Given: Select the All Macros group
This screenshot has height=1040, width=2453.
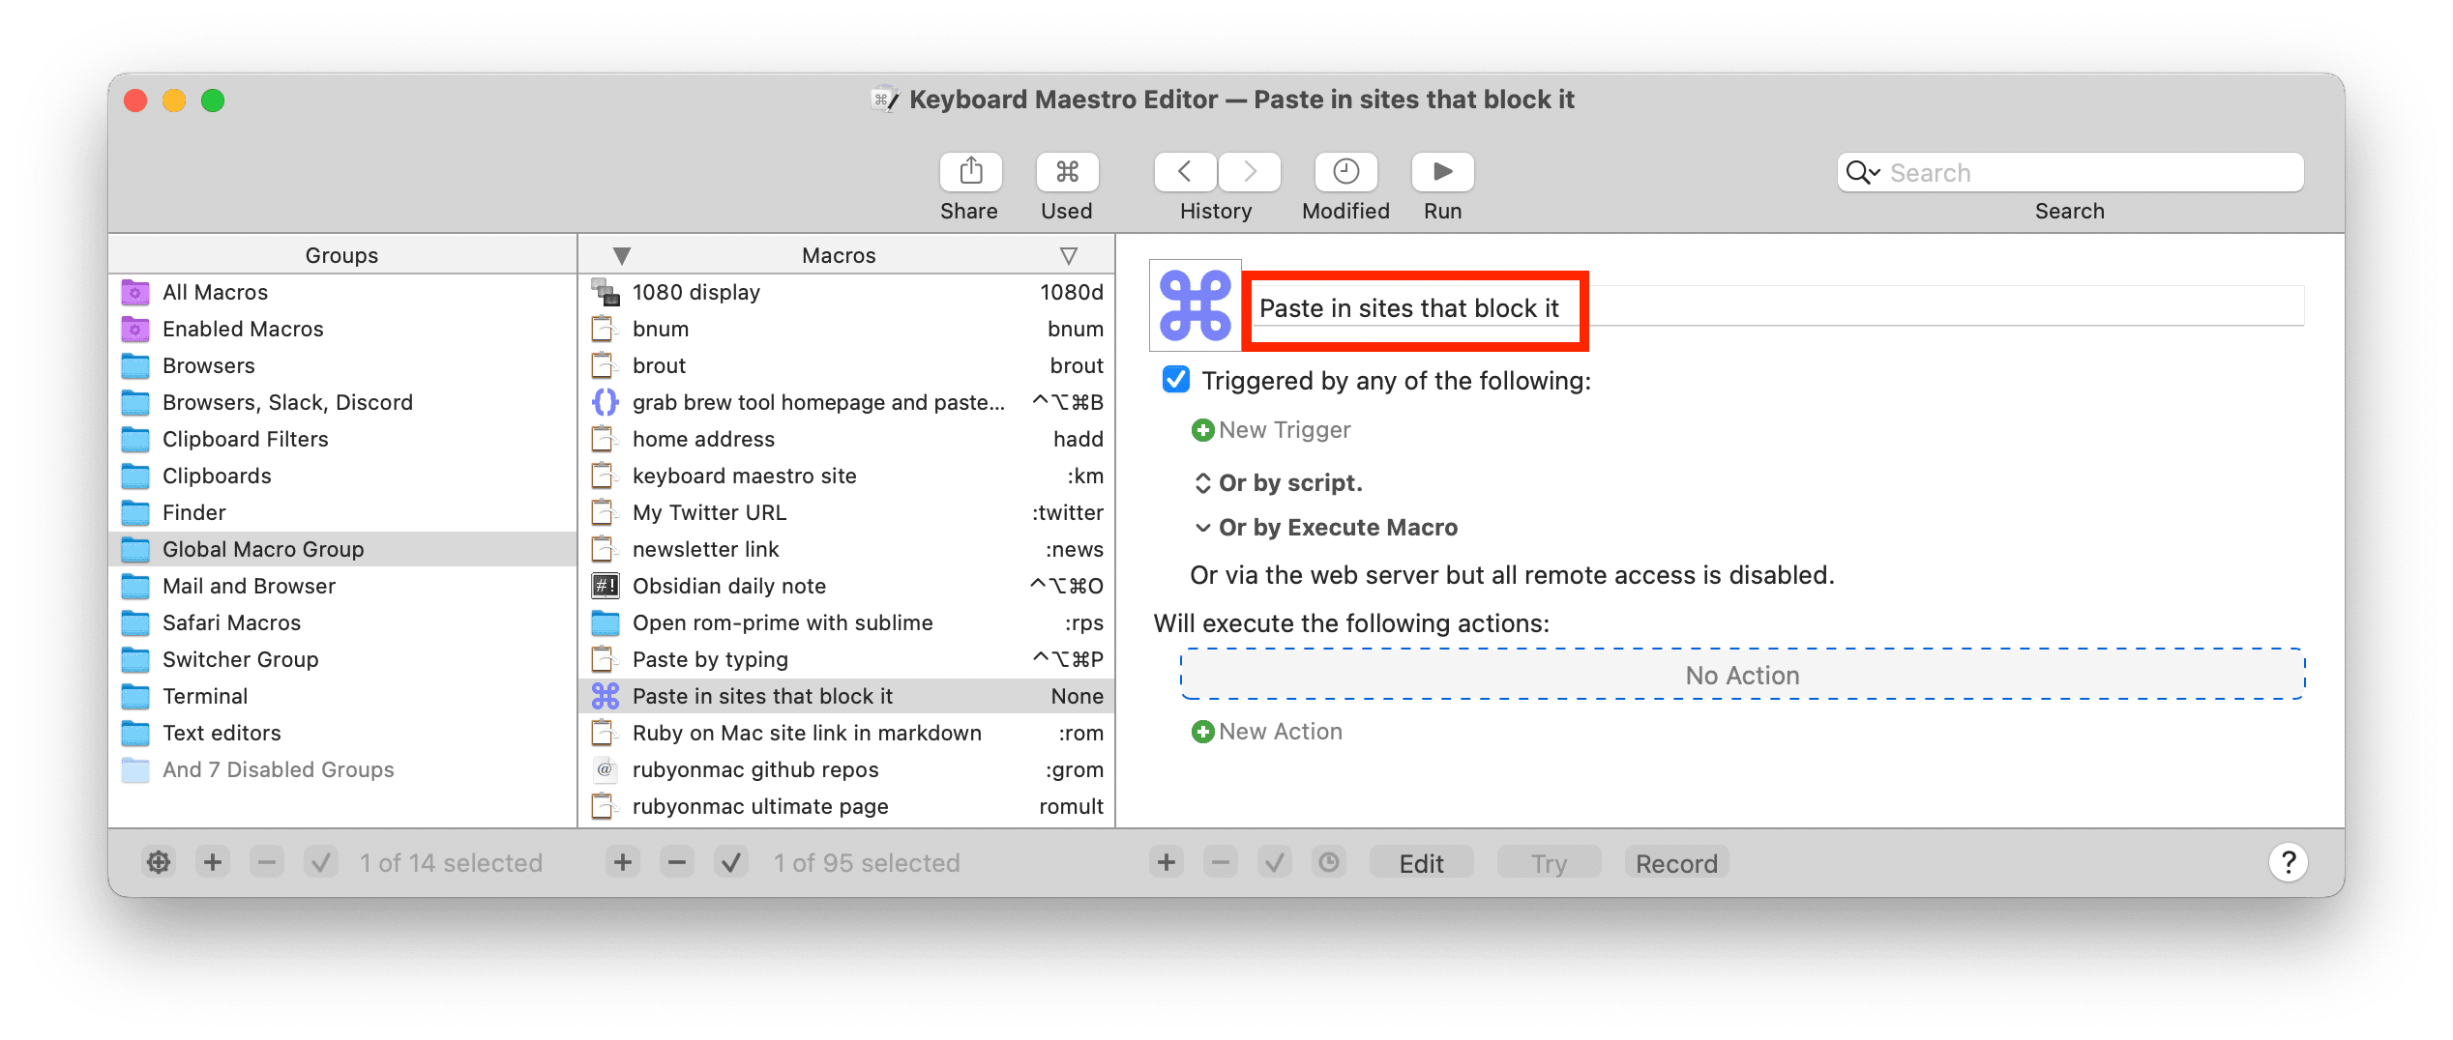Looking at the screenshot, I should pyautogui.click(x=343, y=292).
